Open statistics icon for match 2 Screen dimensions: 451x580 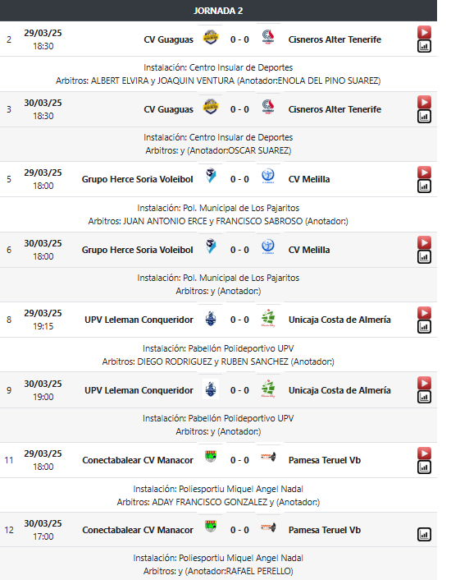(x=424, y=46)
